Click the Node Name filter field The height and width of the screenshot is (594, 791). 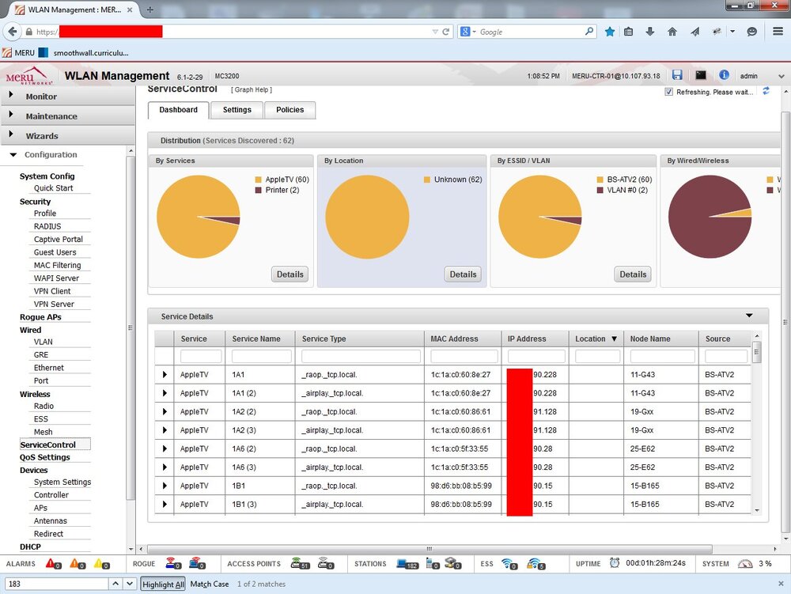tap(662, 356)
